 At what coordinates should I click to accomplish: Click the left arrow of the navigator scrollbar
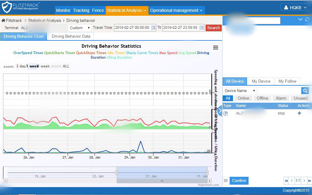point(5,181)
